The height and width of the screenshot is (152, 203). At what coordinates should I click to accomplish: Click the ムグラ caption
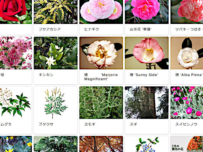click(x=6, y=124)
